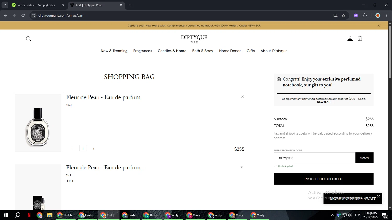
Task: Click the $255 TOTAL amount
Action: click(370, 126)
